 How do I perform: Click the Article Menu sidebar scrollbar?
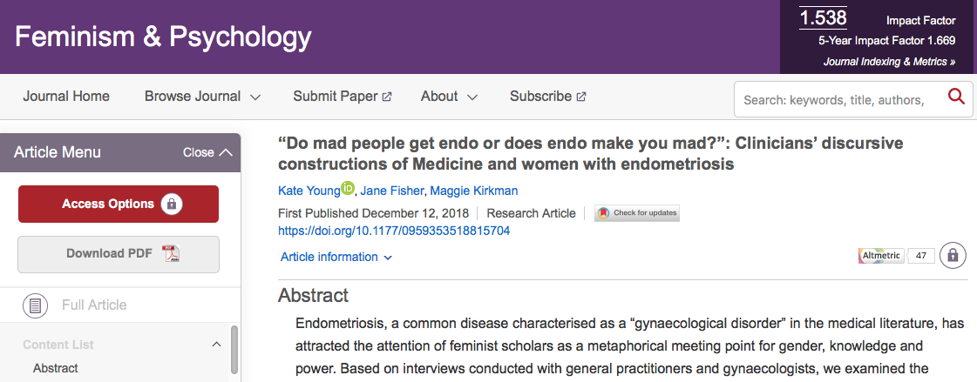point(234,348)
